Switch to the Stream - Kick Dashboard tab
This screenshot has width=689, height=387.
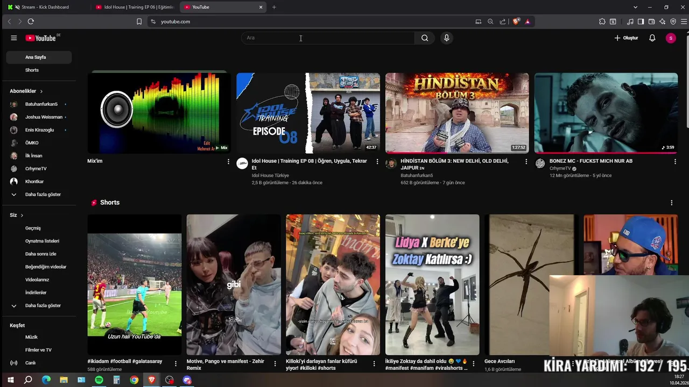point(45,7)
